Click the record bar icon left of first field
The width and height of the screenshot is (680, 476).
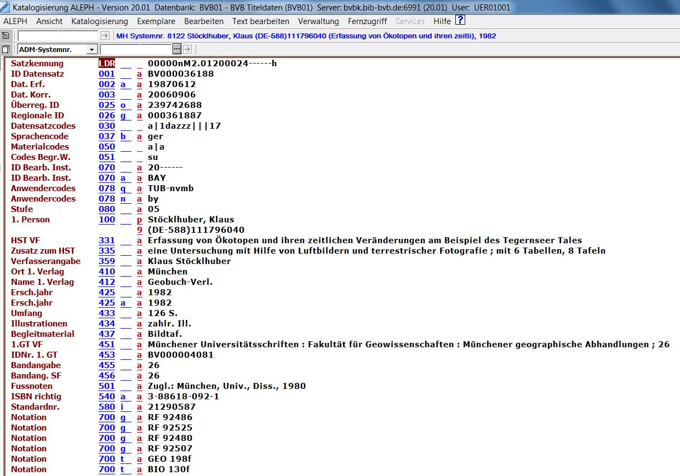(x=5, y=36)
